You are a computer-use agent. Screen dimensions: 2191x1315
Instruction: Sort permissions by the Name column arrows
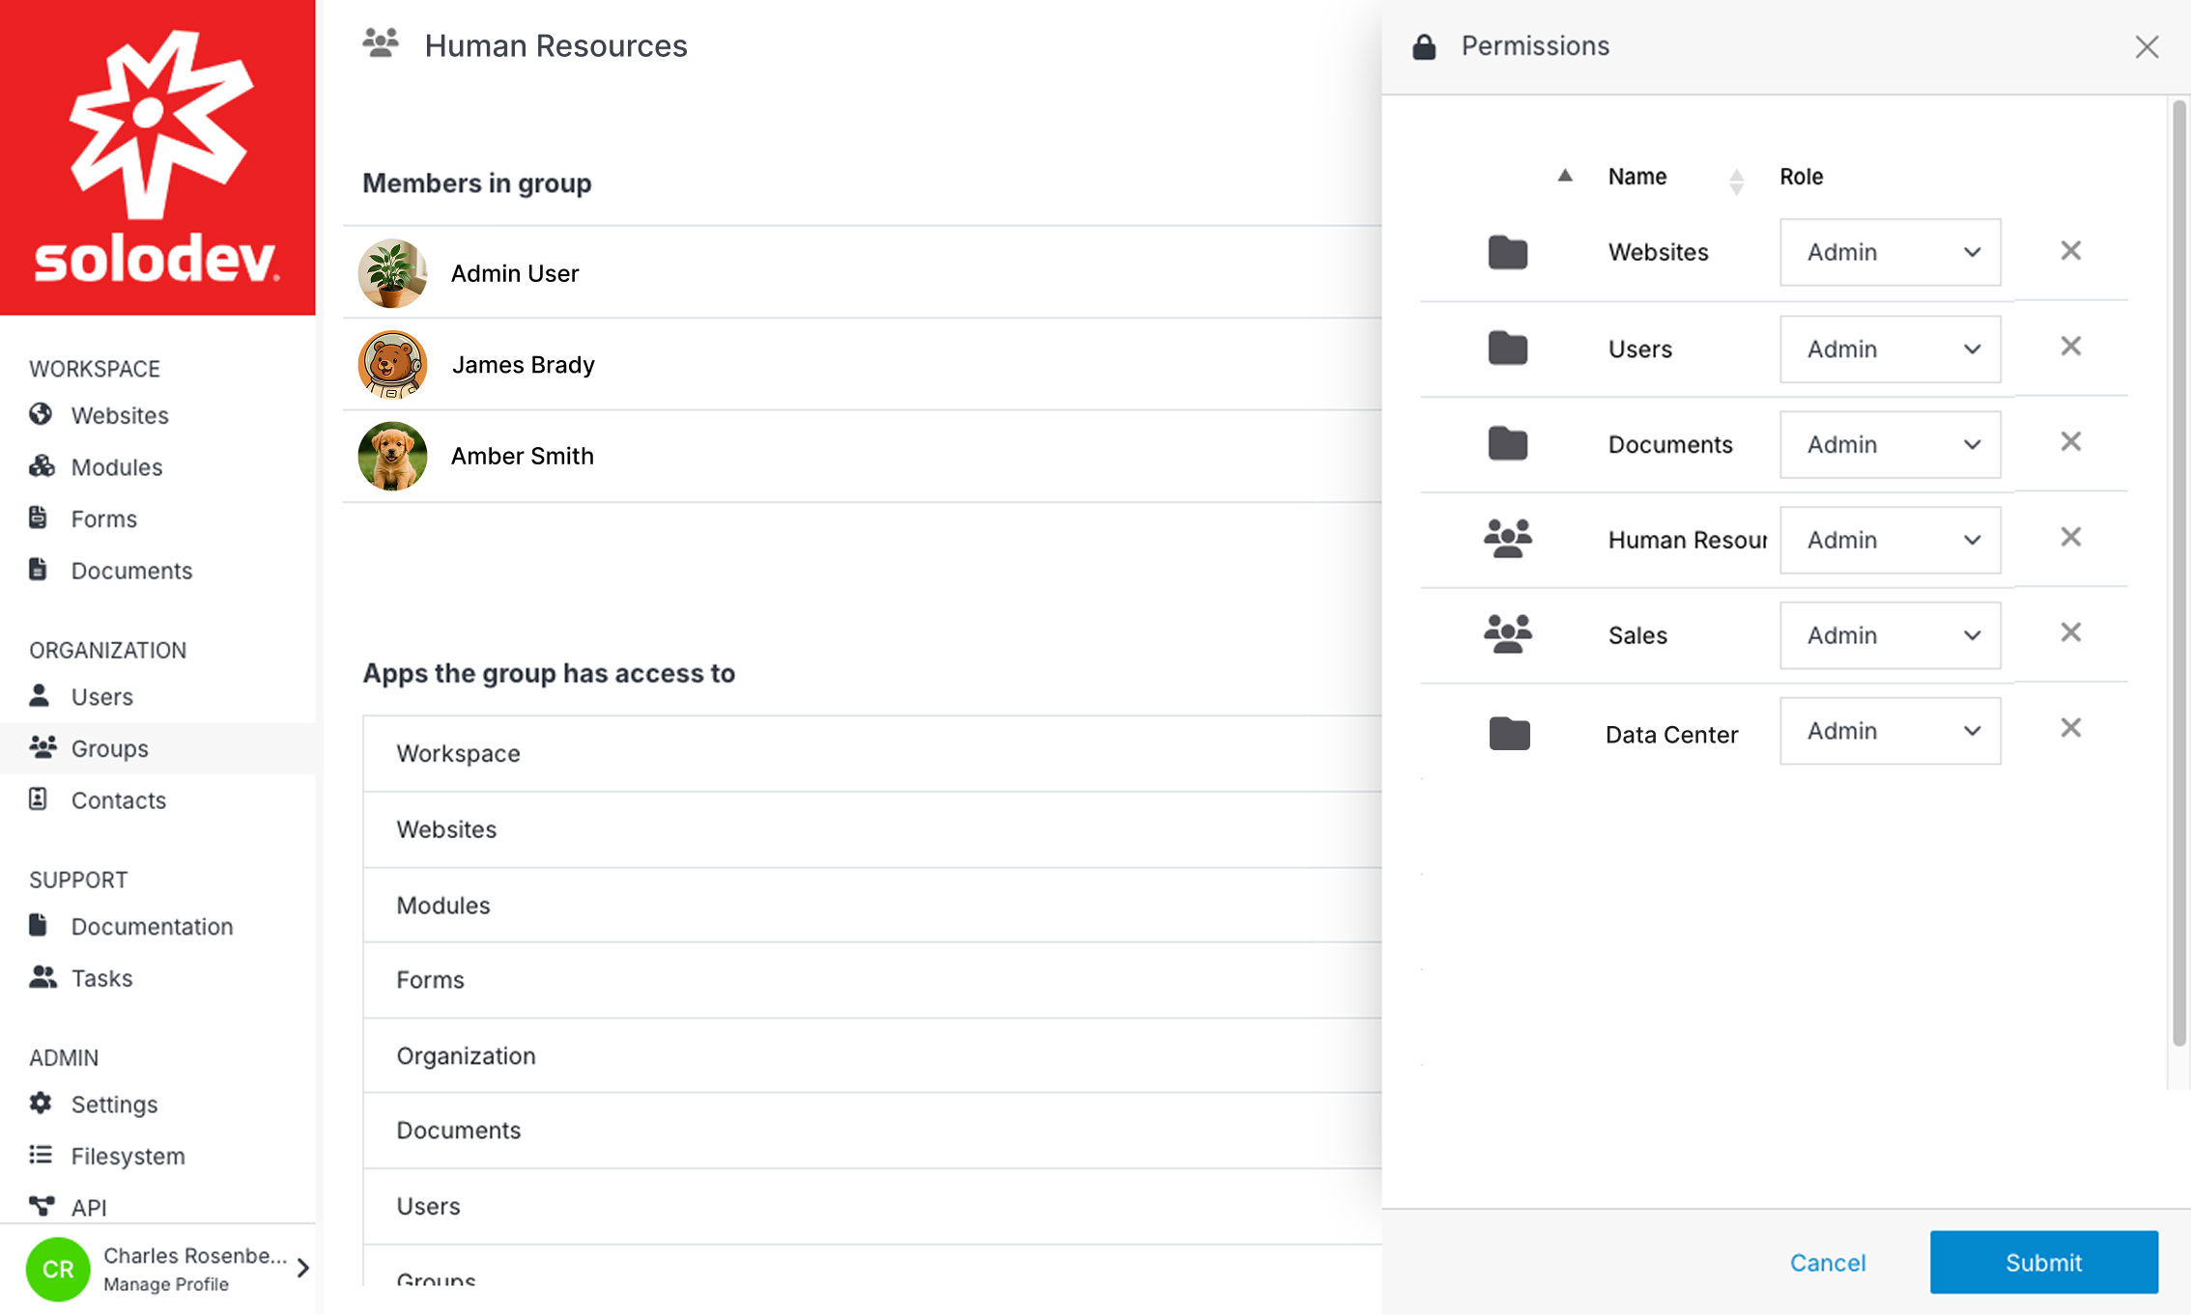(x=1736, y=181)
